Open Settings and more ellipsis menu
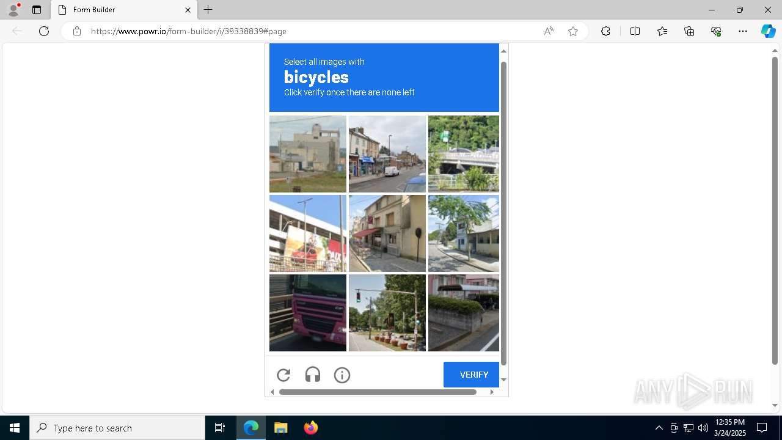This screenshot has width=782, height=440. 743,31
